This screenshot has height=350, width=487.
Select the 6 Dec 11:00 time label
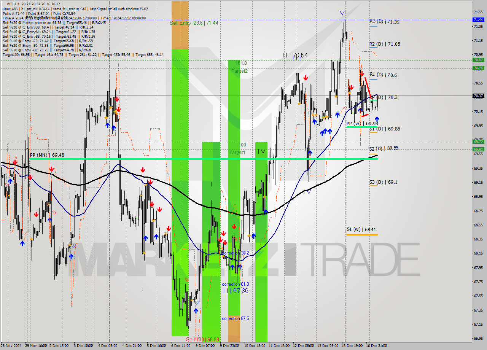coord(181,346)
